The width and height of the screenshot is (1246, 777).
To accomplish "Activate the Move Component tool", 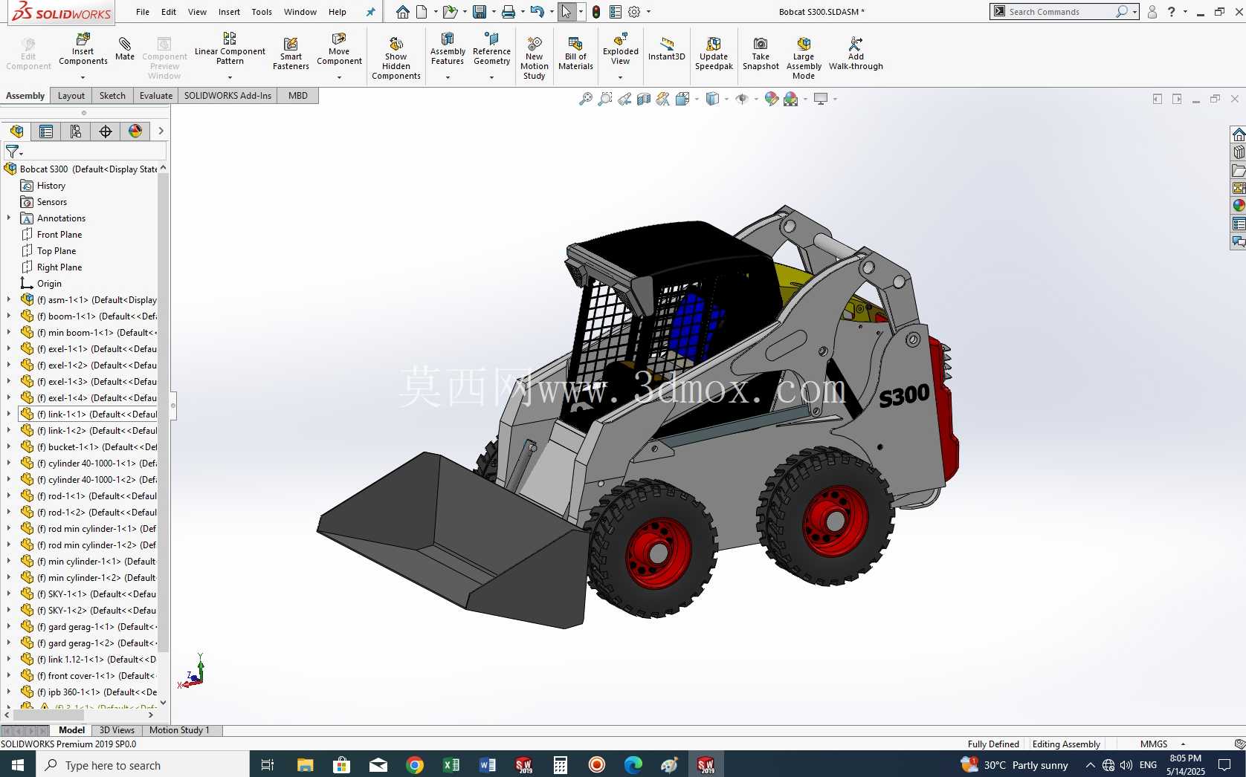I will (x=339, y=49).
